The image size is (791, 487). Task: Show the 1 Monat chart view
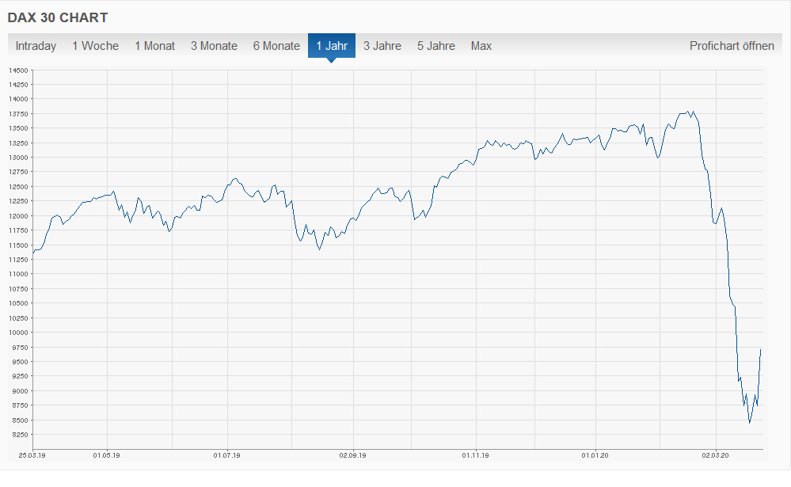(154, 46)
